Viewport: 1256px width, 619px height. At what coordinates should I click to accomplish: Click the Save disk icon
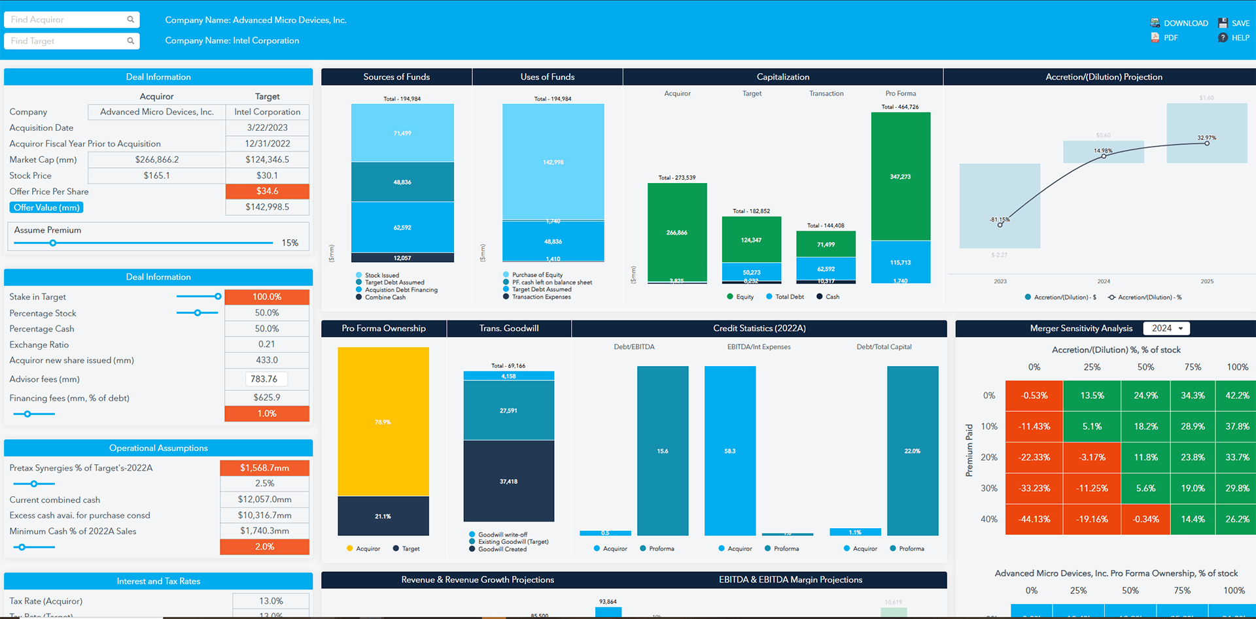coord(1223,23)
